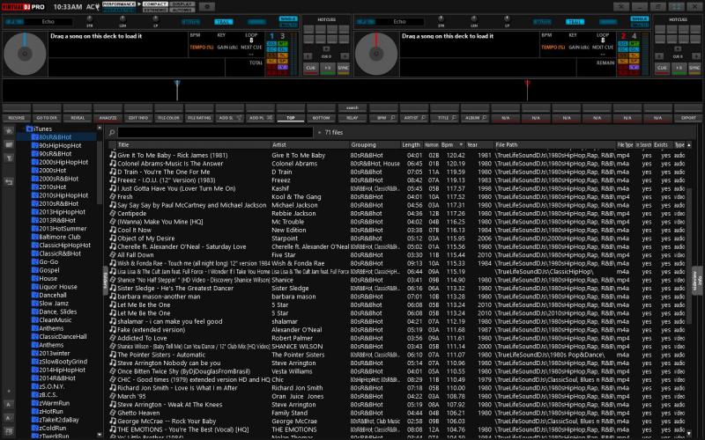This screenshot has width=705, height=440.
Task: Click the left deck play/pause button
Action: 327,69
